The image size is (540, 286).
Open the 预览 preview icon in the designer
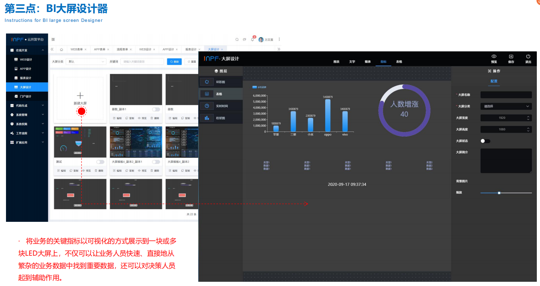pos(494,58)
